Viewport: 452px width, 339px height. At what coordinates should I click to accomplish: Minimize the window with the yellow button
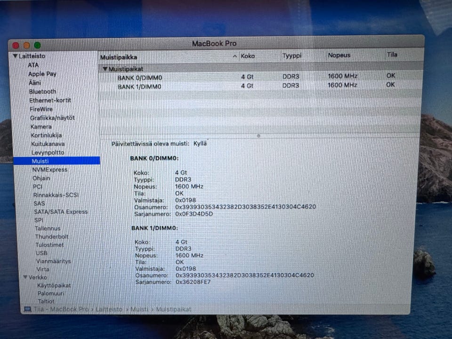(x=26, y=45)
